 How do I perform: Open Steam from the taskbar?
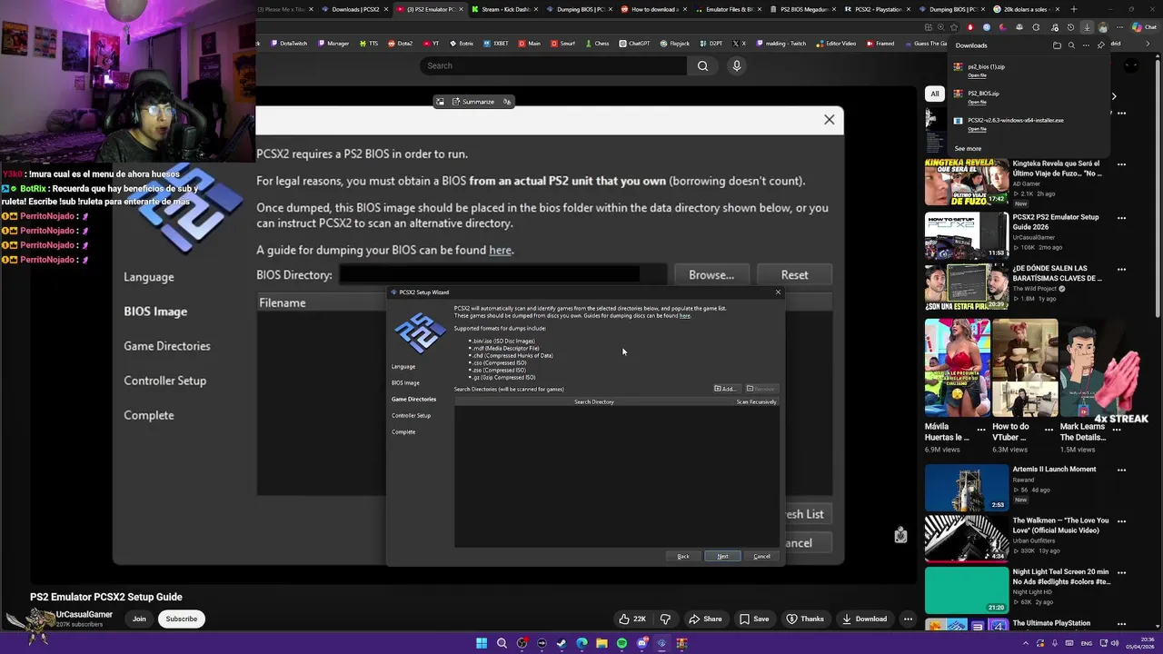point(562,643)
